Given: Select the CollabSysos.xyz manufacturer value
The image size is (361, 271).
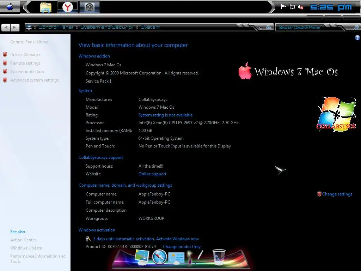Looking at the screenshot, I should point(153,100).
